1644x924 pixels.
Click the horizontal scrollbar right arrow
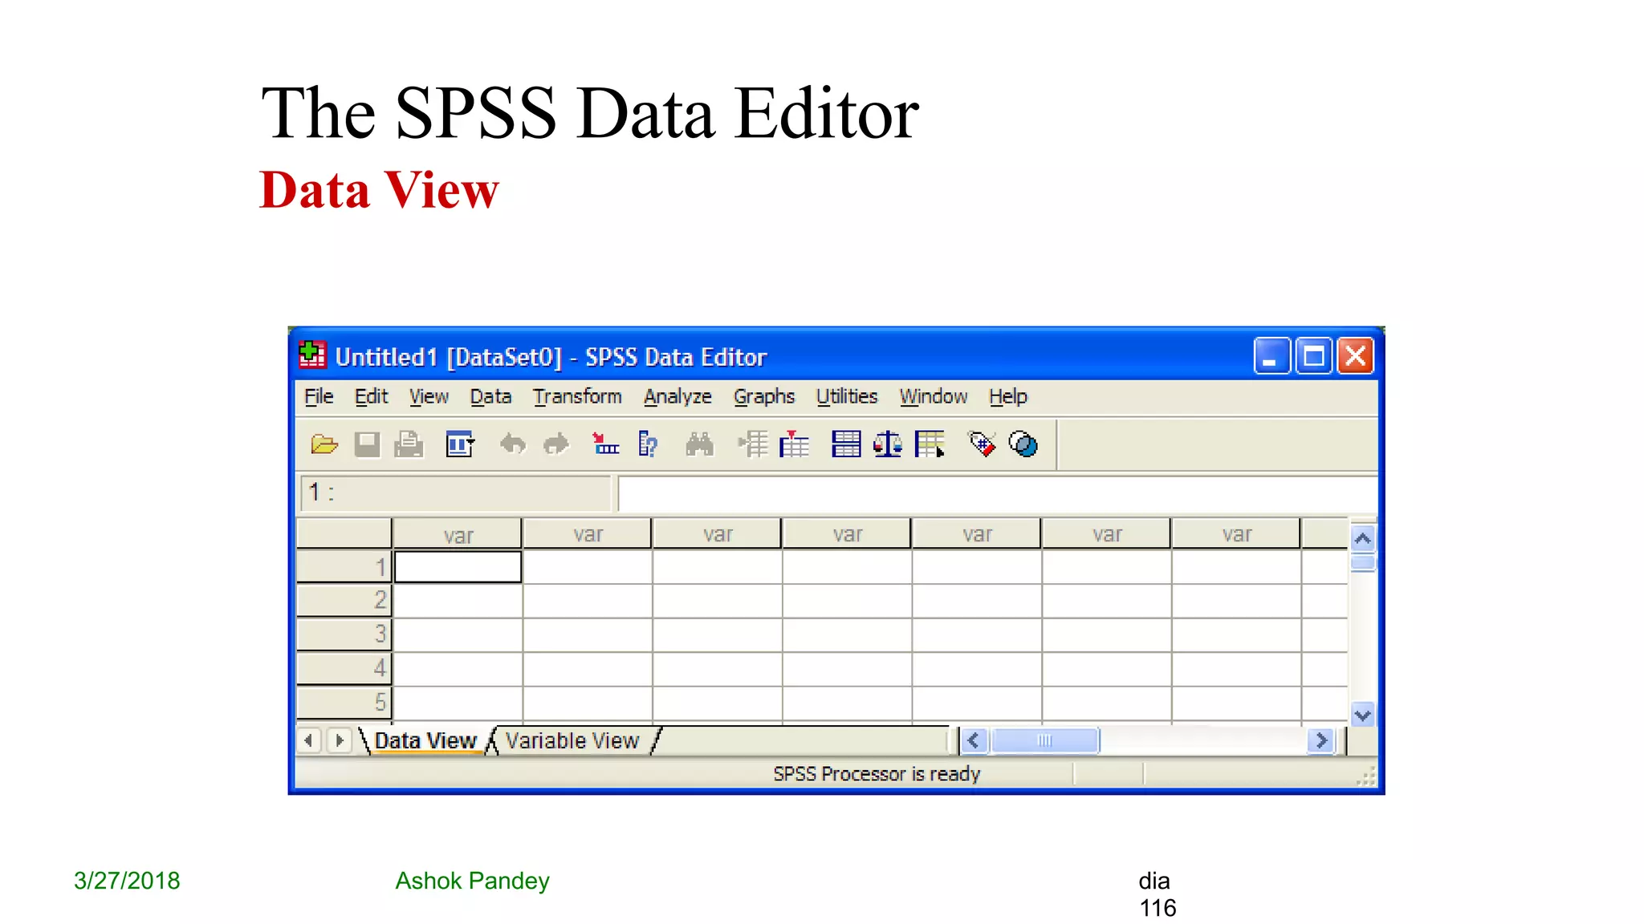coord(1321,740)
